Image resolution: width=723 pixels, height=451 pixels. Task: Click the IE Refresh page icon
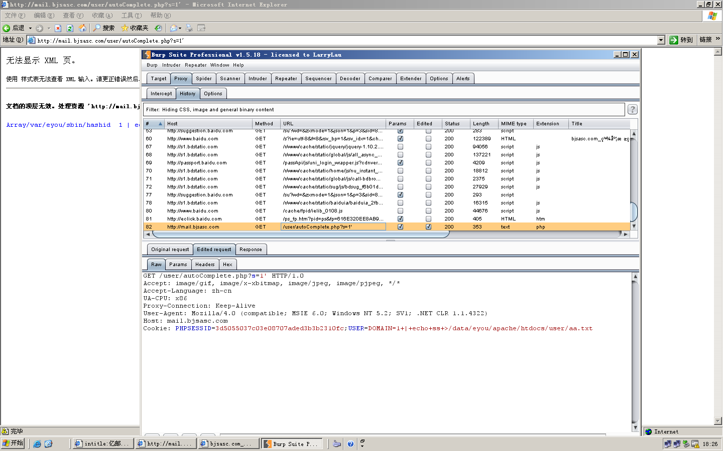[x=70, y=28]
